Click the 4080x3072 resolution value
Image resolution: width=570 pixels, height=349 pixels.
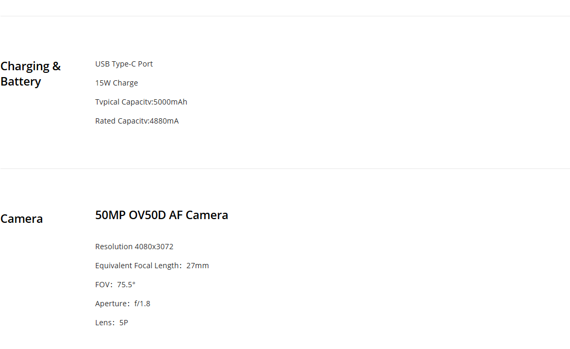pyautogui.click(x=154, y=247)
